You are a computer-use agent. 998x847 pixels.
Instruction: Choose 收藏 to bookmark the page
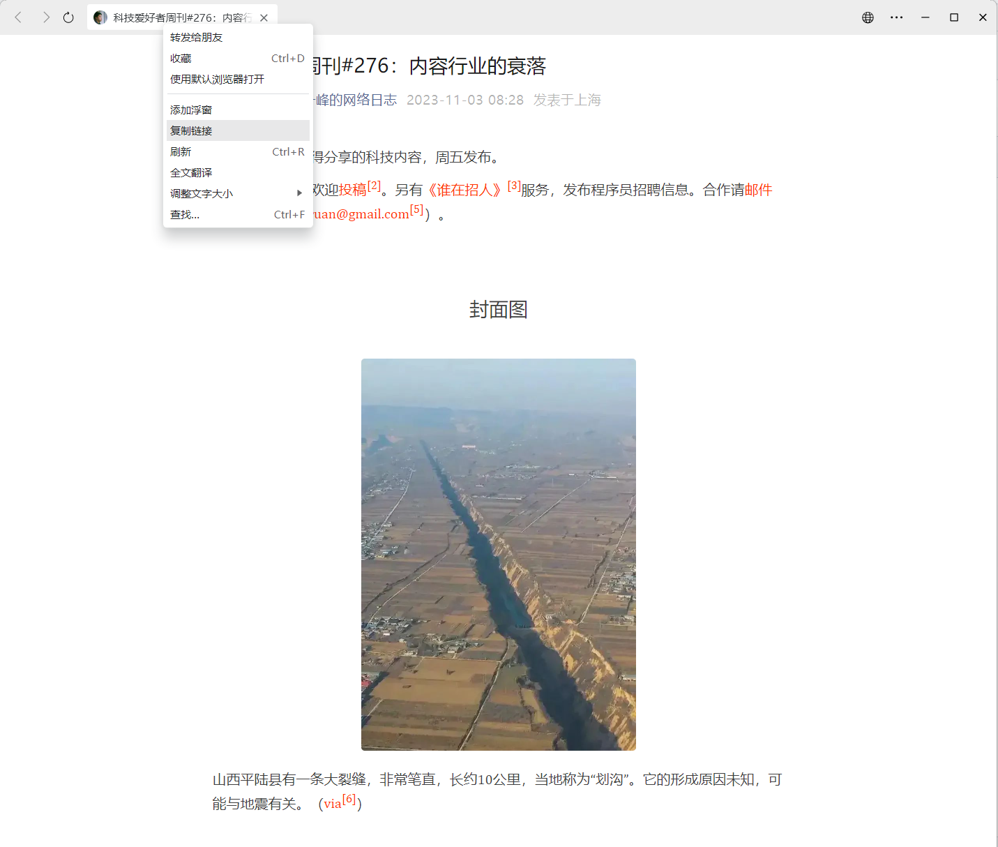180,58
